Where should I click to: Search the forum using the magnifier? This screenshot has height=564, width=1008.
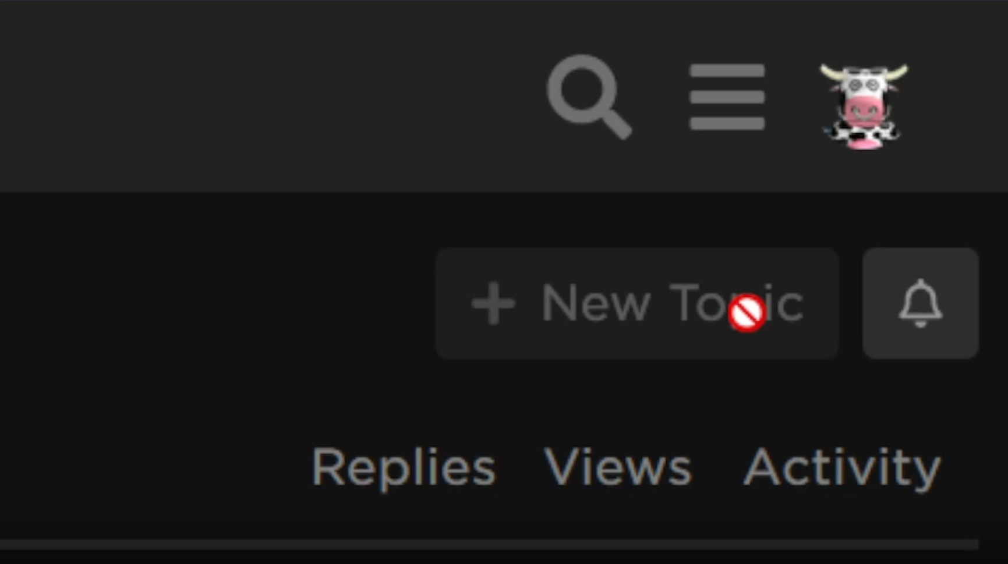point(589,97)
